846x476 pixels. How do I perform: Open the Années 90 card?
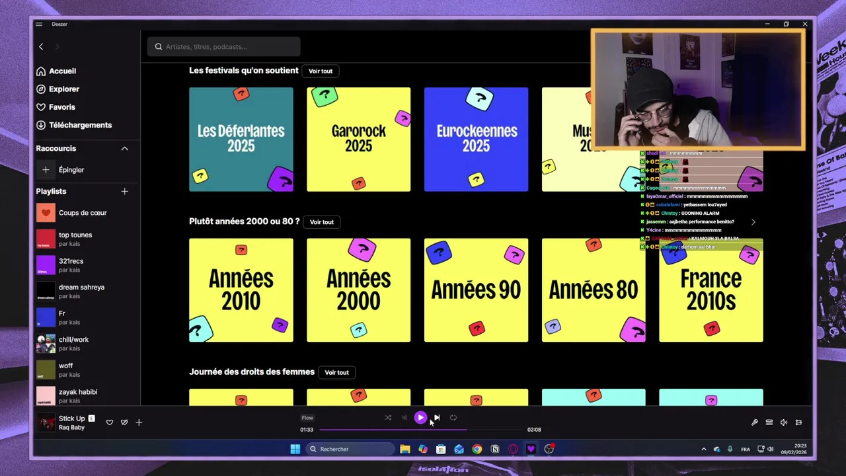pos(476,290)
